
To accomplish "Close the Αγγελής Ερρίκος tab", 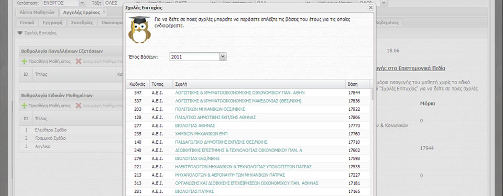I will tap(104, 12).
